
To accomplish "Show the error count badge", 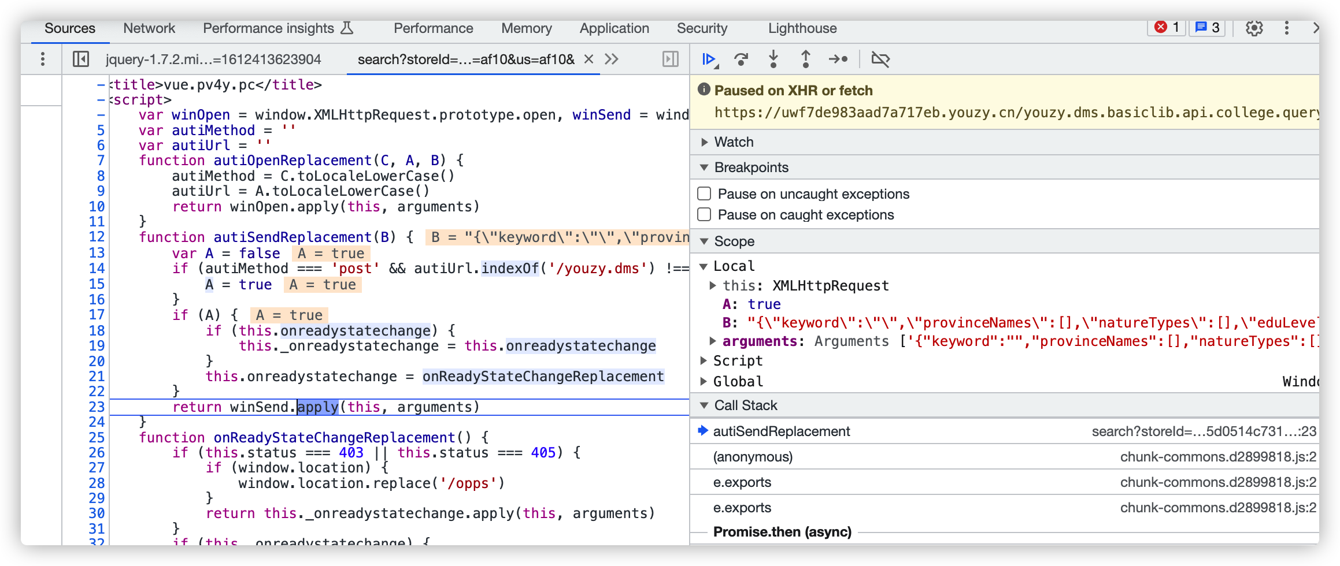I will point(1167,27).
